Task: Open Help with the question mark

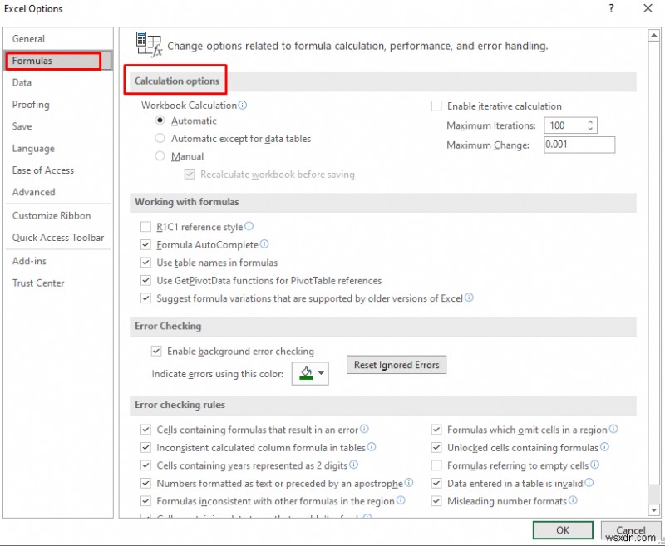Action: coord(611,8)
